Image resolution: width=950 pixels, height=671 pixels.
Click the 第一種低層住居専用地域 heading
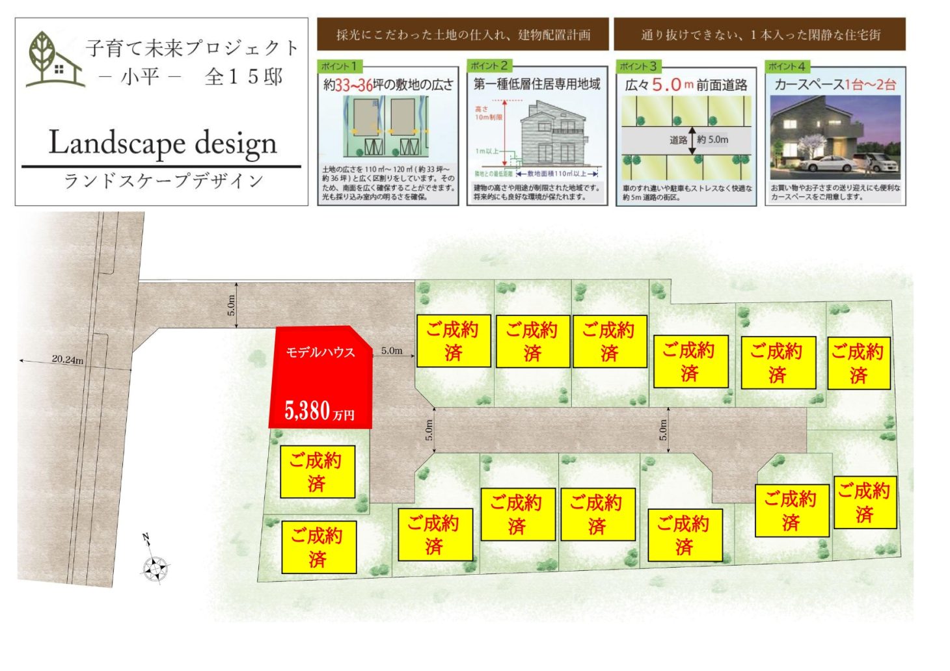tap(537, 85)
